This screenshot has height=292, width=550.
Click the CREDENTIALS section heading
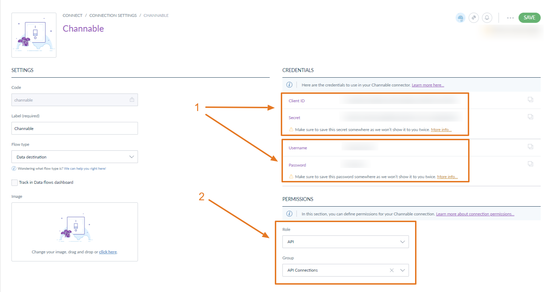(x=298, y=70)
